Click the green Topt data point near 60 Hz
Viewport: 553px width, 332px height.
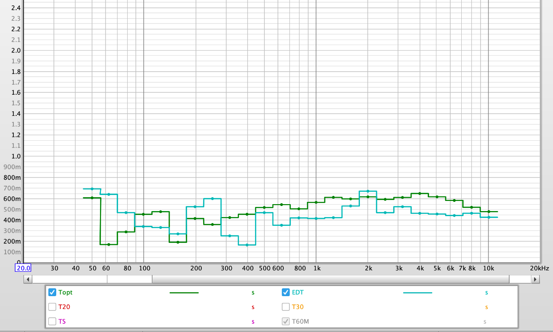(x=109, y=244)
